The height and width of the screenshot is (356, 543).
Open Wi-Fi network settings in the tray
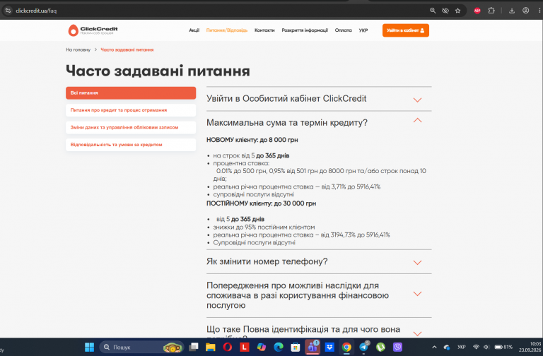[x=476, y=347]
